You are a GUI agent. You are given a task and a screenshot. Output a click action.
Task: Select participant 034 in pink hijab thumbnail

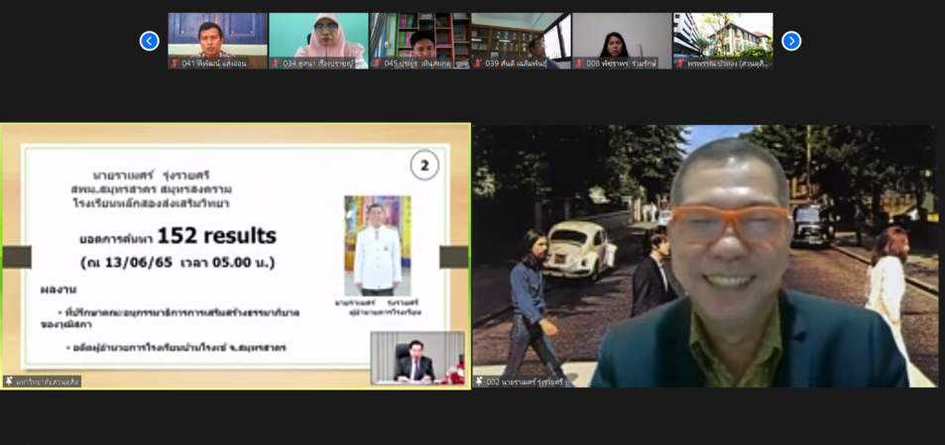pyautogui.click(x=318, y=41)
